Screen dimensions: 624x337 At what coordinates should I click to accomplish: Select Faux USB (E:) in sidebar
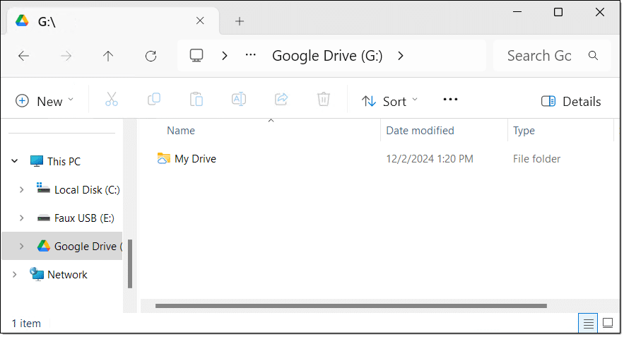click(83, 218)
